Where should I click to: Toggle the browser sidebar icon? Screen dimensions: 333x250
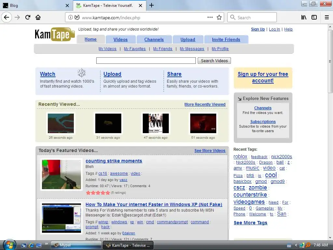[x=314, y=18]
